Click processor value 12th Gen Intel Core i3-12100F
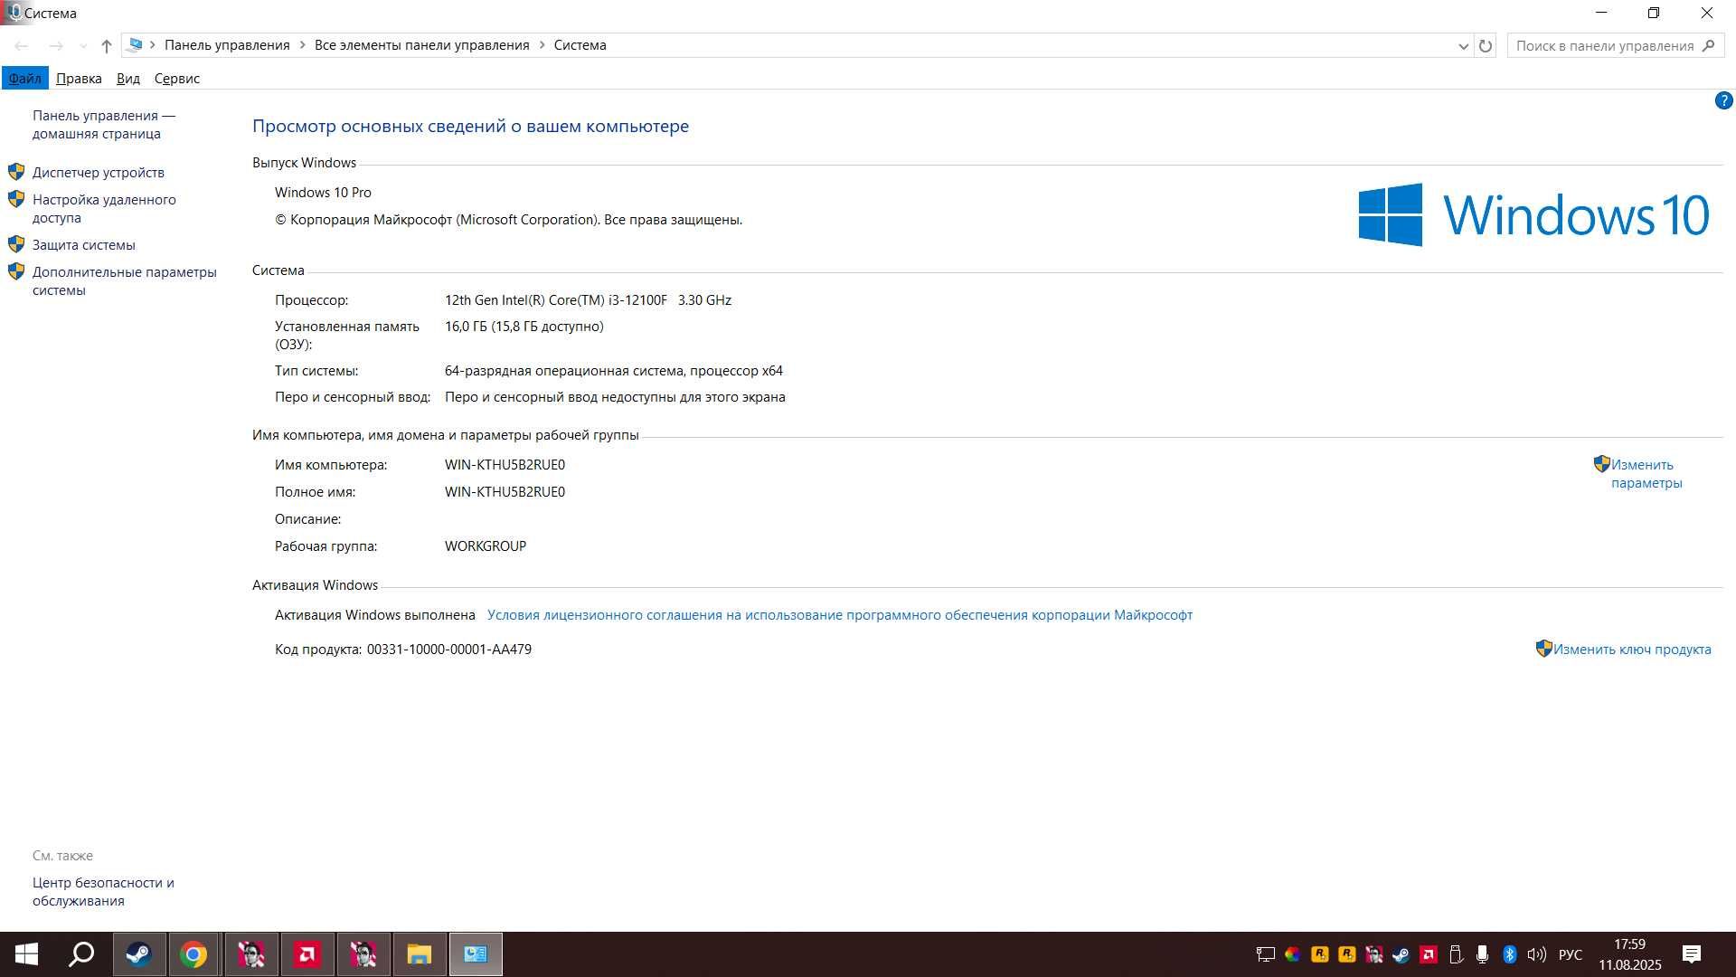Screen dimensions: 1736x977 click(x=589, y=299)
